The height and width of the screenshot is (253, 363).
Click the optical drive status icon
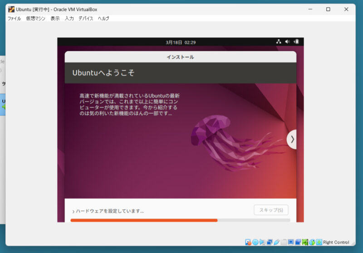coord(255,242)
